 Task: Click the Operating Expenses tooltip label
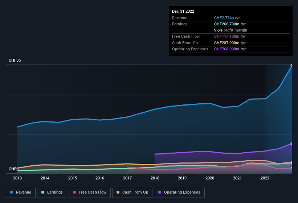tap(190, 49)
